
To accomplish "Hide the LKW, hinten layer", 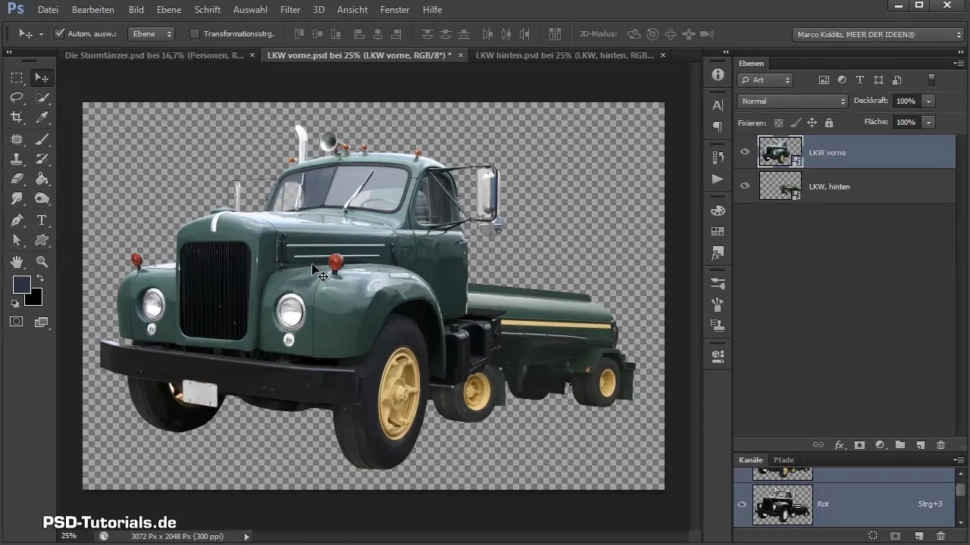I will 745,185.
